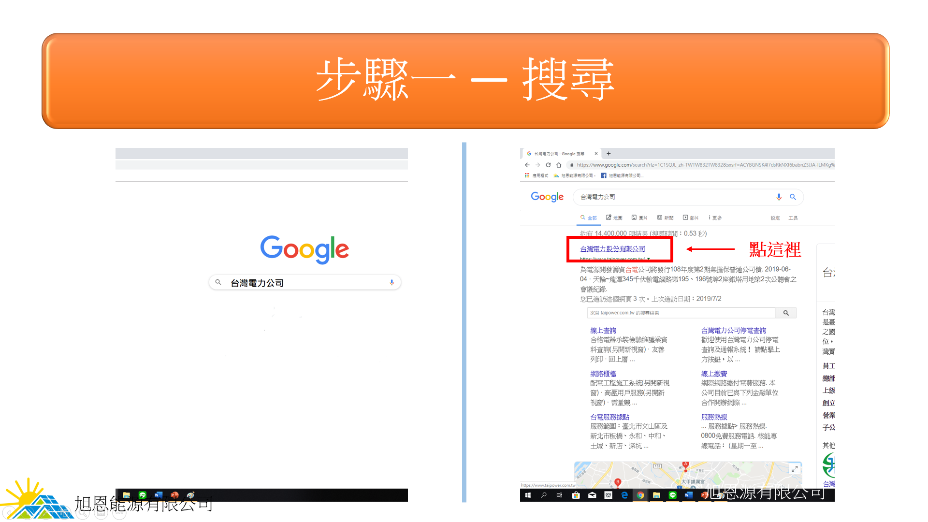Click the left Google homepage search field
928x522 pixels.
[305, 282]
